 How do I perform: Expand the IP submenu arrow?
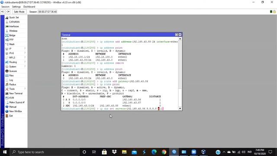25,49
